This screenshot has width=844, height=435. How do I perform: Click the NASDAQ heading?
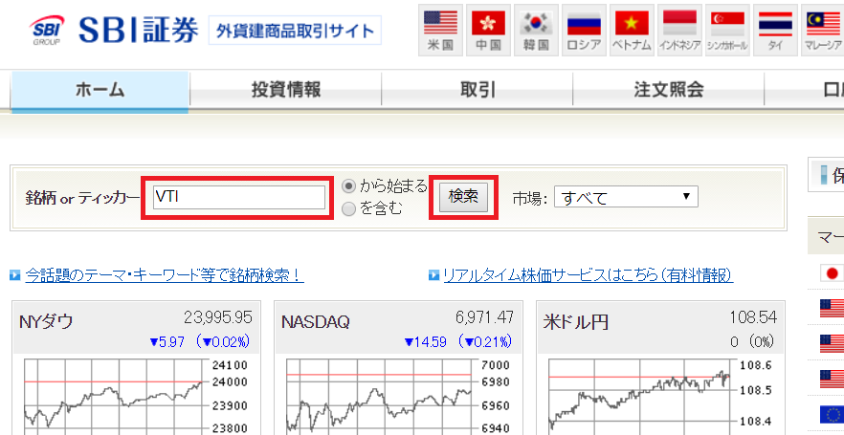316,322
